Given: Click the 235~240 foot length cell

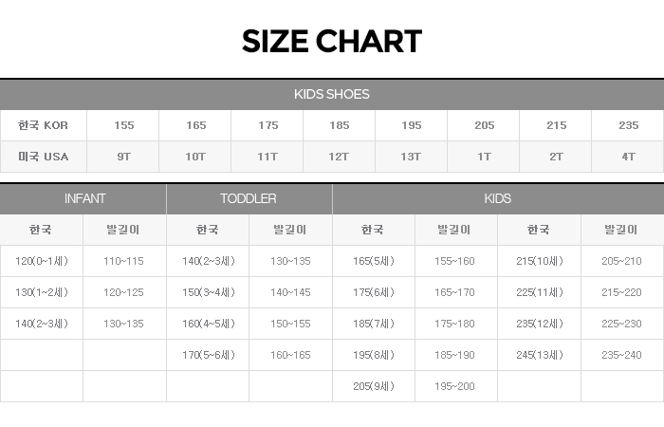Looking at the screenshot, I should pyautogui.click(x=622, y=355).
